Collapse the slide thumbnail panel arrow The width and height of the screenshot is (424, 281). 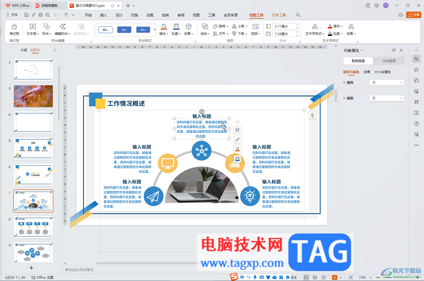coord(55,50)
